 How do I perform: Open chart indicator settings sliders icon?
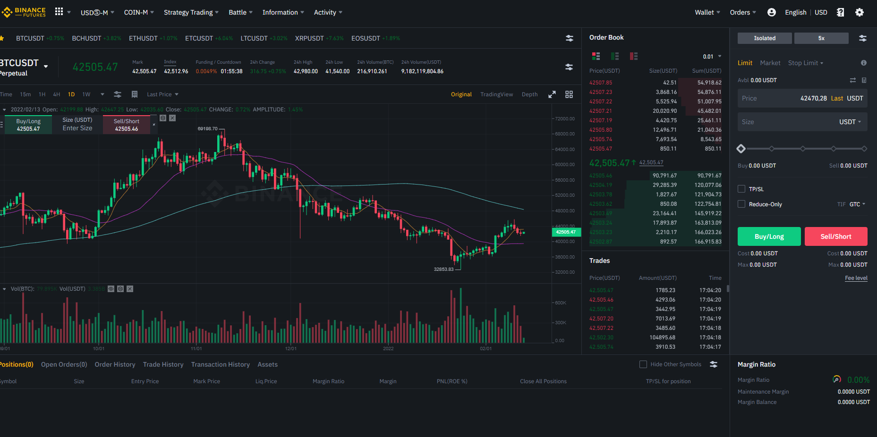pyautogui.click(x=118, y=94)
